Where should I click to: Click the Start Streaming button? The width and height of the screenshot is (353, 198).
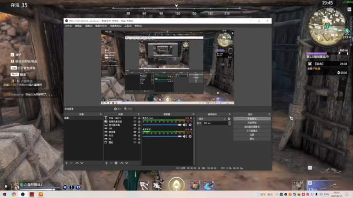point(252,118)
